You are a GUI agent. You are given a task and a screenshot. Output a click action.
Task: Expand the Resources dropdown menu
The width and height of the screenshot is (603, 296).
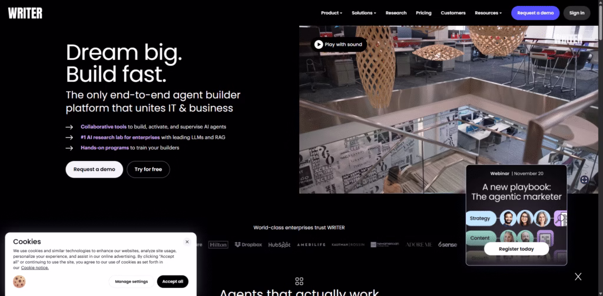tap(488, 13)
